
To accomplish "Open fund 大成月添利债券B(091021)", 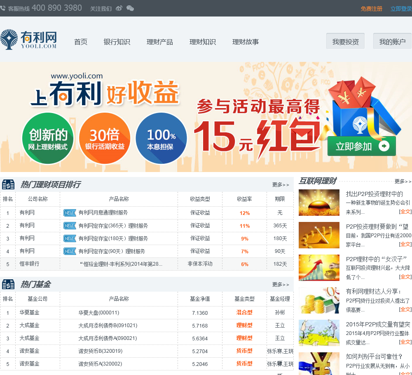I will click(108, 326).
